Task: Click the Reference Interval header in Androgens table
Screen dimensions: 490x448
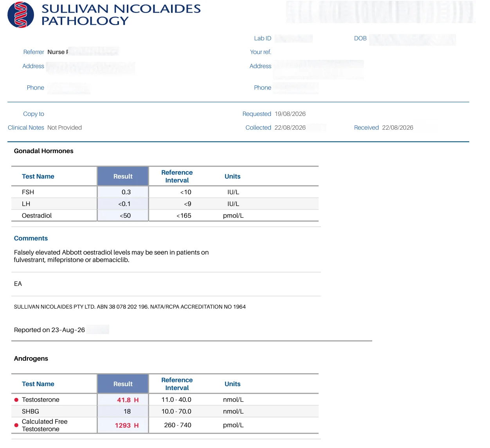Action: pyautogui.click(x=177, y=384)
